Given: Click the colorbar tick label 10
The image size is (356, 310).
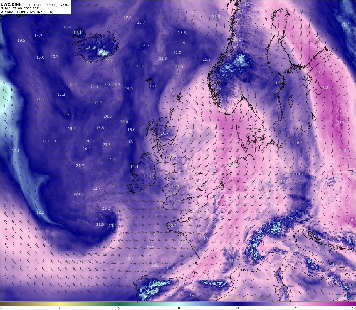Looking at the screenshot, I should pos(178,308).
